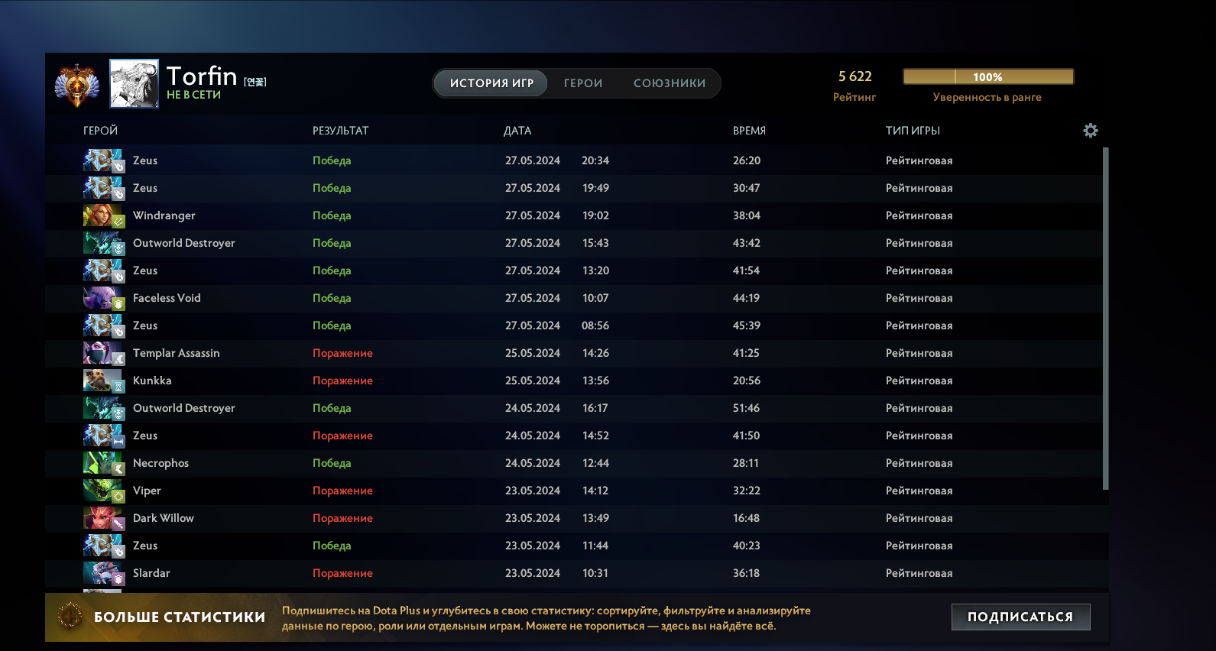Click the Kunkka hero name text
The width and height of the screenshot is (1216, 651).
click(x=152, y=381)
